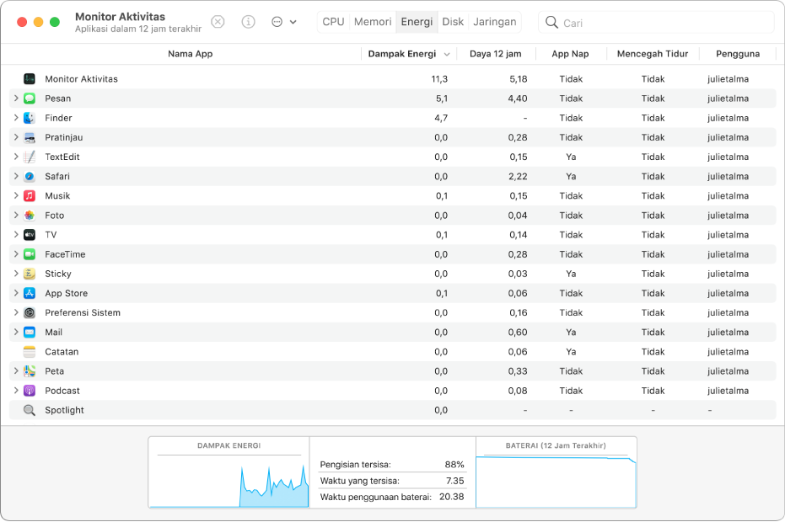Image resolution: width=785 pixels, height=522 pixels.
Task: Expand the FaceTime row
Action: pos(16,254)
